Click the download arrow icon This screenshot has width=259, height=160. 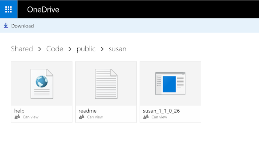point(6,25)
